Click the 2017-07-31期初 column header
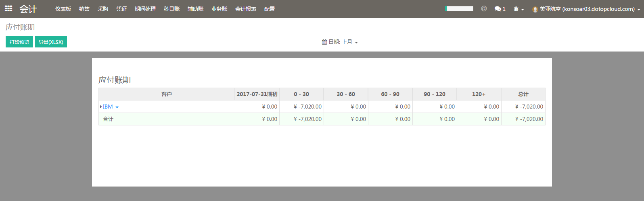This screenshot has height=201, width=644. [257, 94]
